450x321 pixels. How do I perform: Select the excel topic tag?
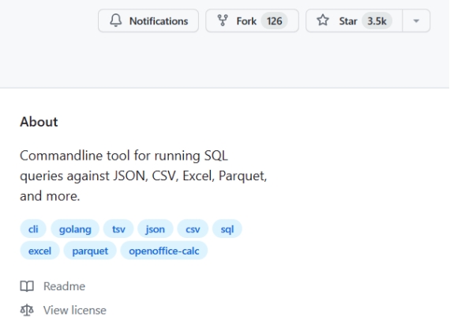40,251
